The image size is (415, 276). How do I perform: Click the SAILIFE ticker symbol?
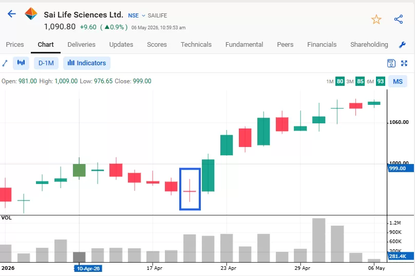157,15
